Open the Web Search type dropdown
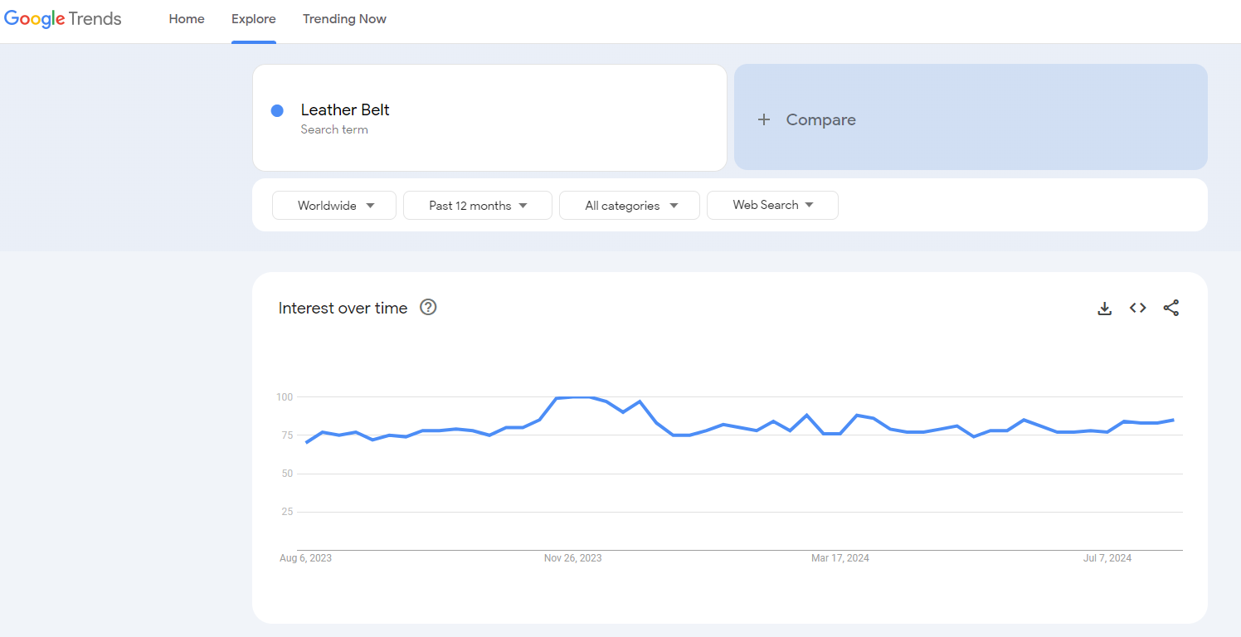 772,205
